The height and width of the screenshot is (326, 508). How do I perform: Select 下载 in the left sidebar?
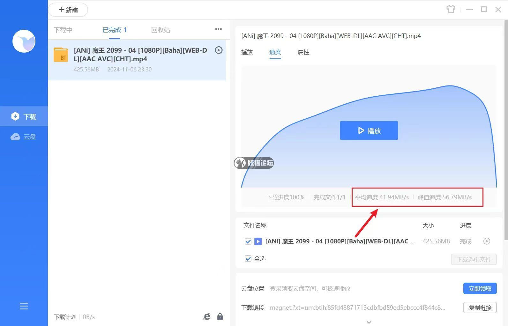tap(24, 116)
